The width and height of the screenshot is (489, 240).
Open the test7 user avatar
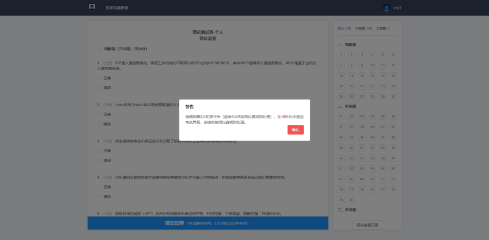(386, 8)
